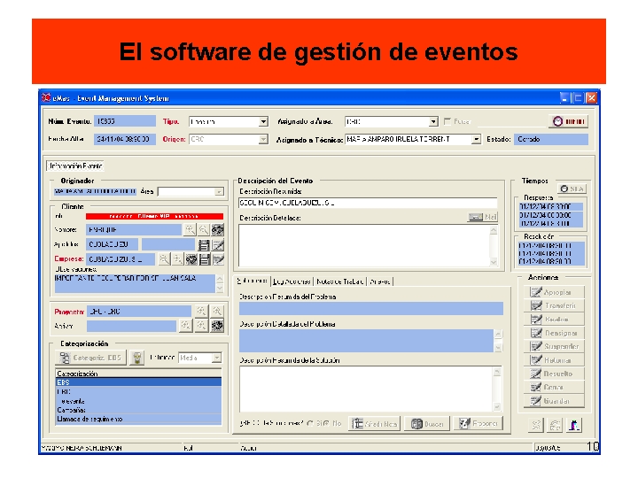638x478 pixels.
Task: Click the magnifier-plus search icon beside the Nombre field
Action: pyautogui.click(x=190, y=229)
